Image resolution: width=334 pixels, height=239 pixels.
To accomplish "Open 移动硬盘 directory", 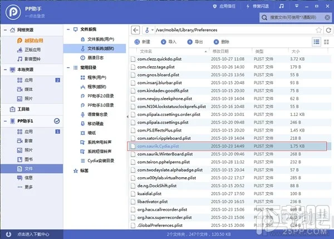I will coord(92,124).
